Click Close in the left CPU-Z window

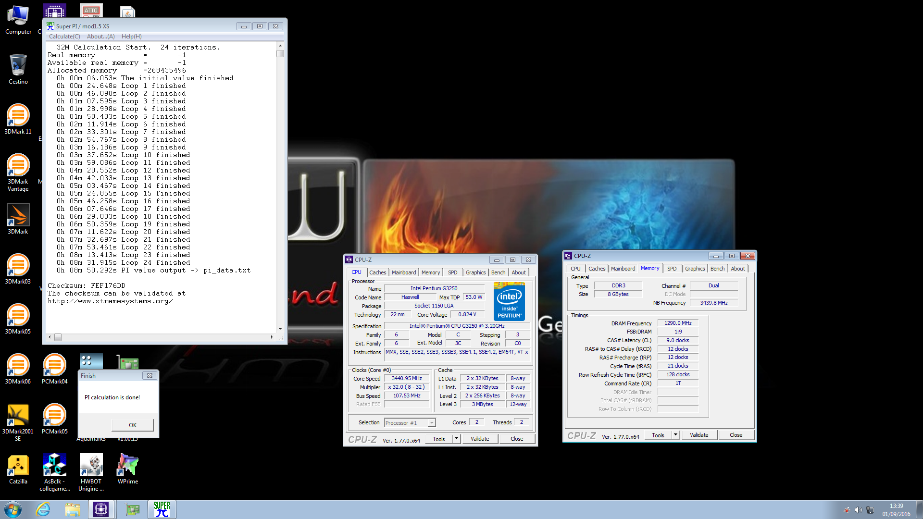click(517, 439)
